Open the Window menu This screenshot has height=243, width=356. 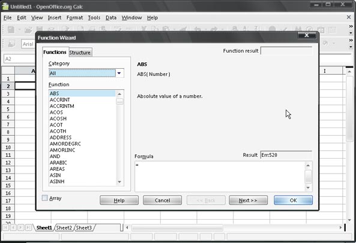click(131, 17)
